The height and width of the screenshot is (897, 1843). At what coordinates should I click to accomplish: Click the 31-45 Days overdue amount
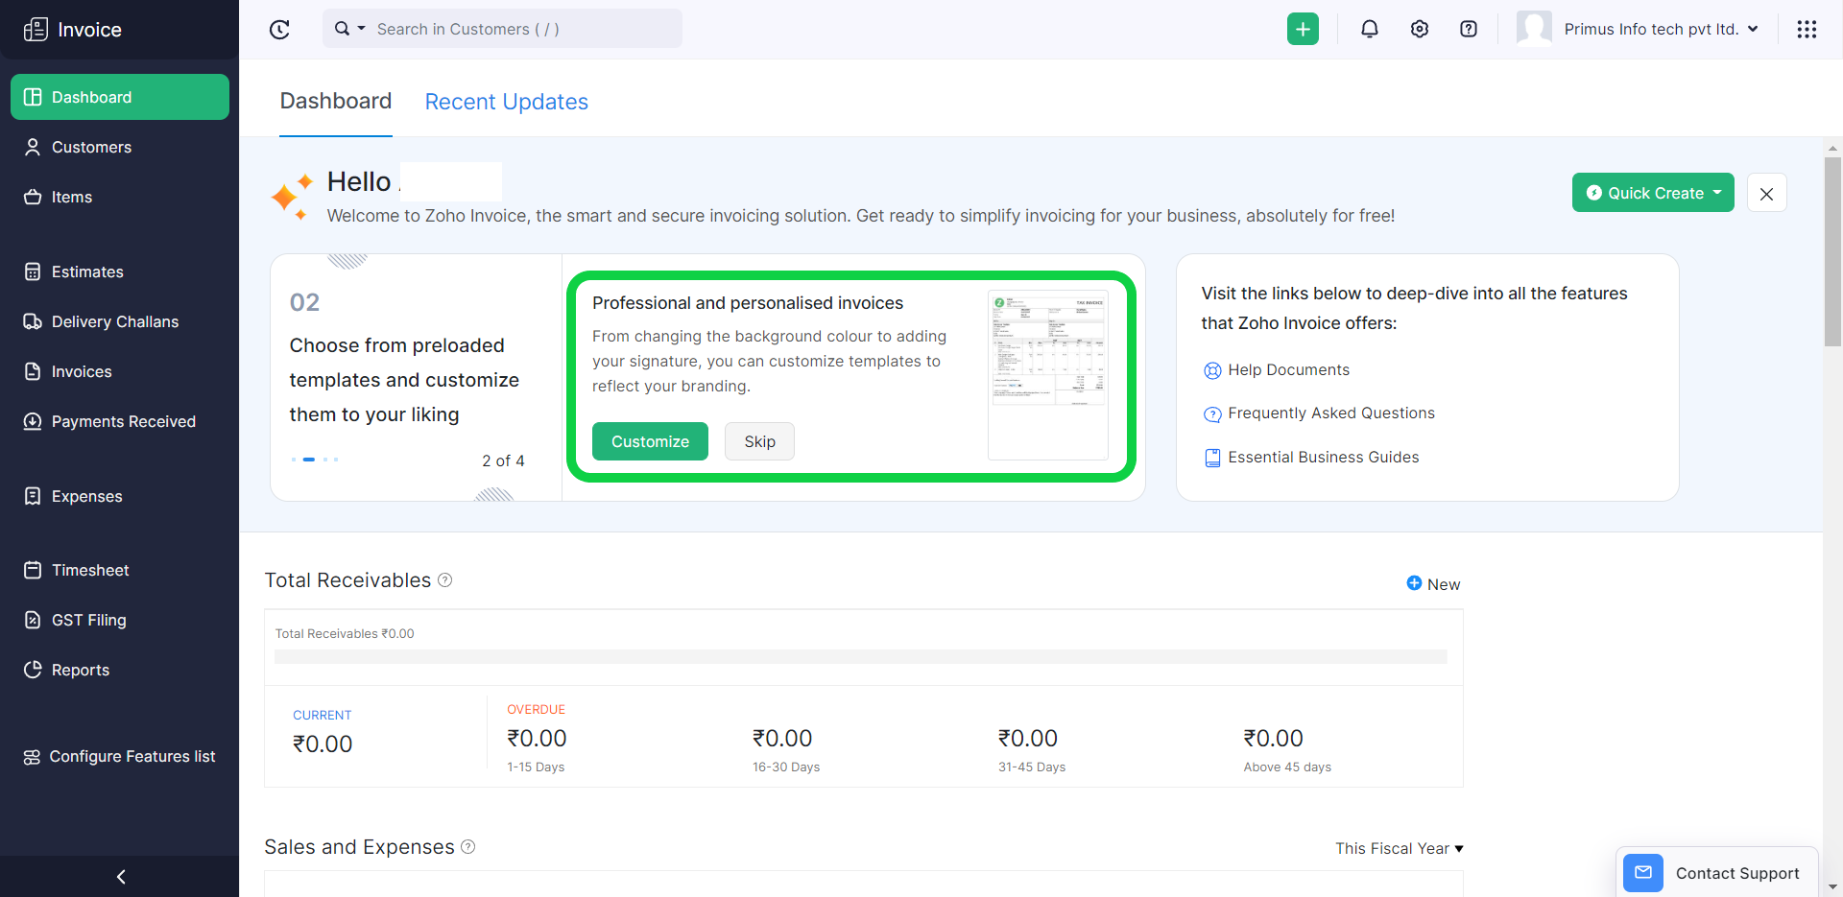pos(1028,738)
